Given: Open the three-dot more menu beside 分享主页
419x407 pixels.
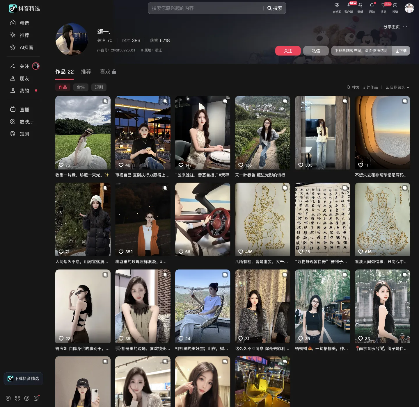Looking at the screenshot, I should pos(405,27).
